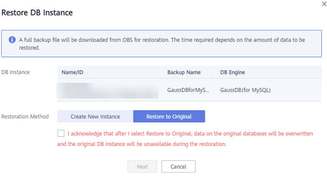This screenshot has height=176, width=327.
Task: Click the Restoration Method field label
Action: coord(25,116)
